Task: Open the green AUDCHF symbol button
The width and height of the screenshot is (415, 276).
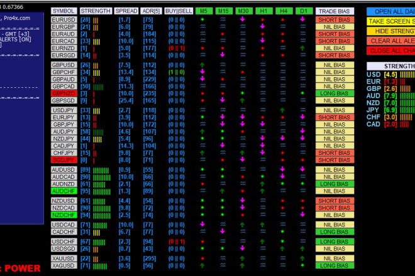Action: [x=64, y=191]
